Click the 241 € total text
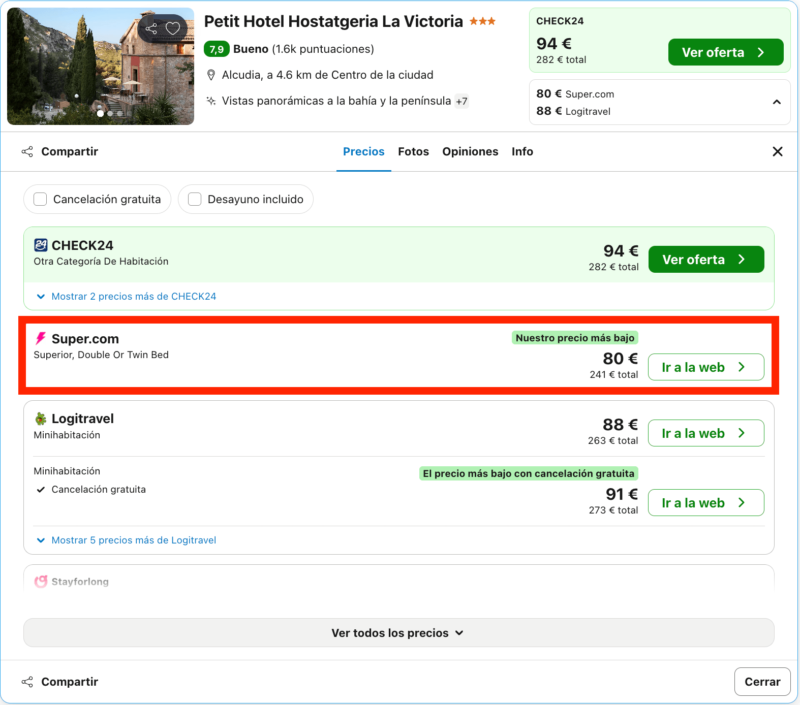The image size is (800, 705). [x=614, y=374]
